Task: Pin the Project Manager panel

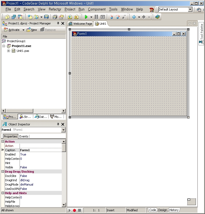Action: tap(58, 23)
